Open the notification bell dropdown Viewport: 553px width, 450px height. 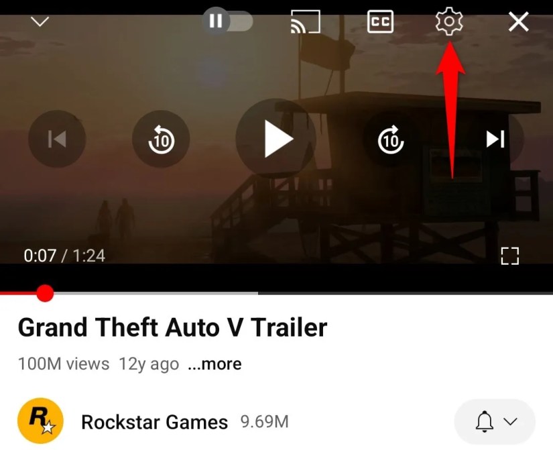click(x=495, y=421)
